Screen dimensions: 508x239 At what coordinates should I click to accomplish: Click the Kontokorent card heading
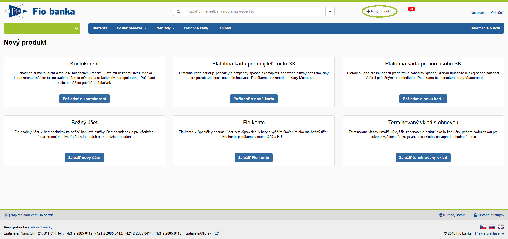tap(84, 64)
